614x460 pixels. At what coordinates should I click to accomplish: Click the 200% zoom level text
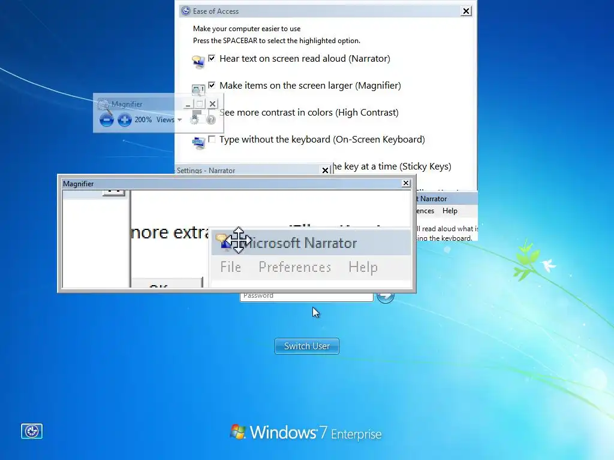(x=143, y=120)
